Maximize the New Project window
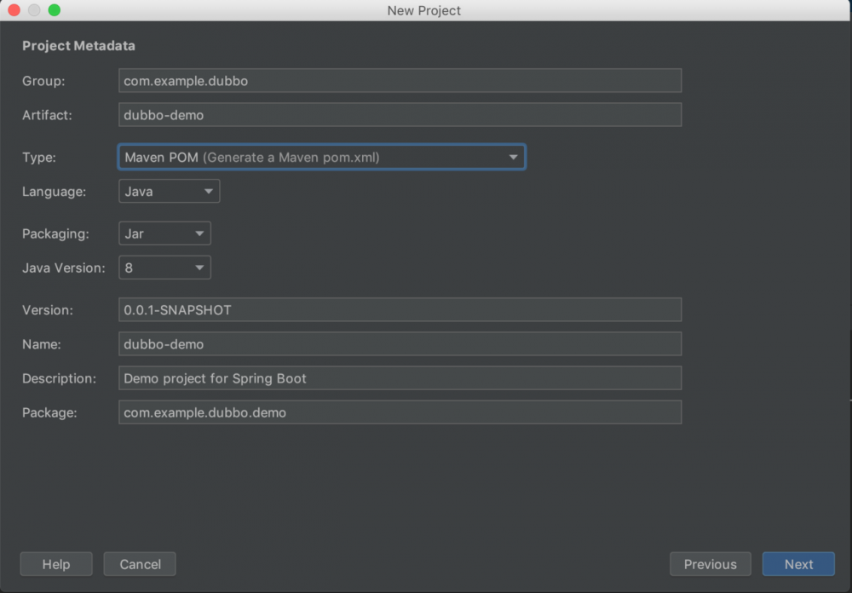 [x=55, y=10]
